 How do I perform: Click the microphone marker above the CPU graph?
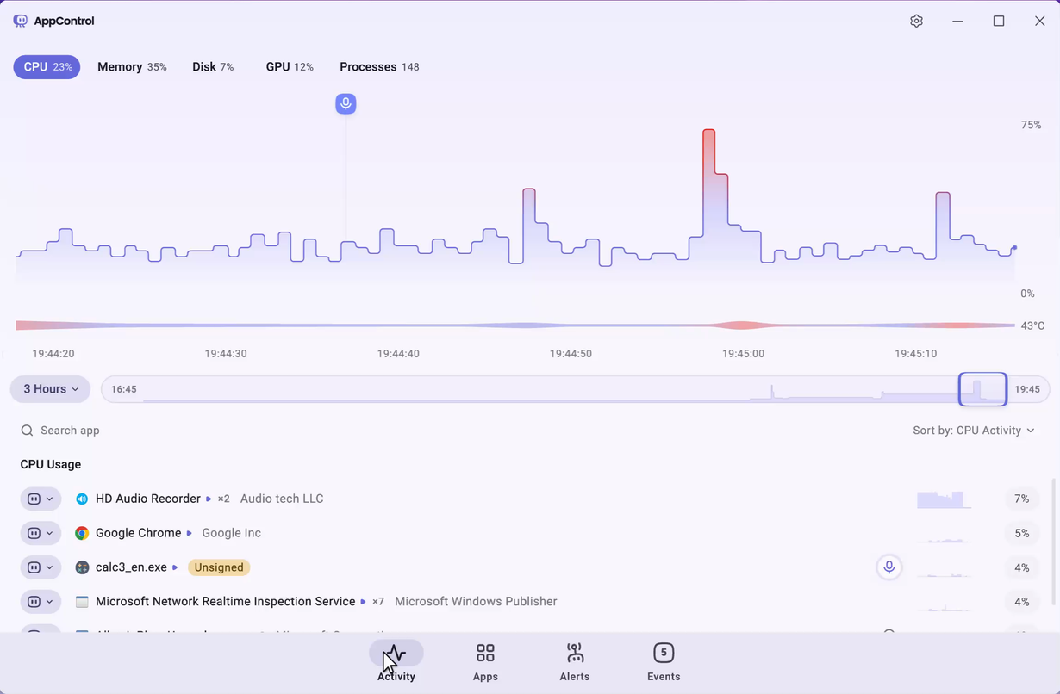pos(346,103)
